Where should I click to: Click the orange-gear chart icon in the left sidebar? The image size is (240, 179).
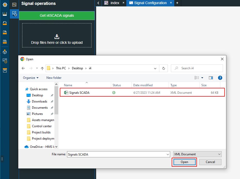coord(5,61)
